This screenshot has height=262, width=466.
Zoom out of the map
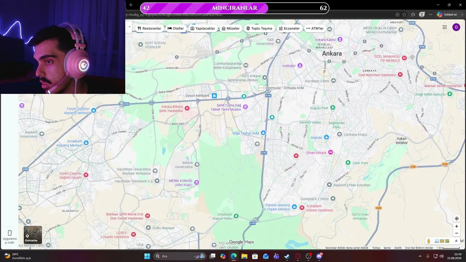pyautogui.click(x=457, y=233)
